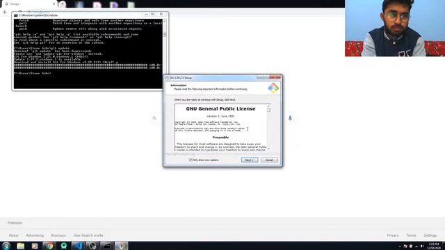
Task: Open the Windows Start menu
Action: click(x=6, y=246)
